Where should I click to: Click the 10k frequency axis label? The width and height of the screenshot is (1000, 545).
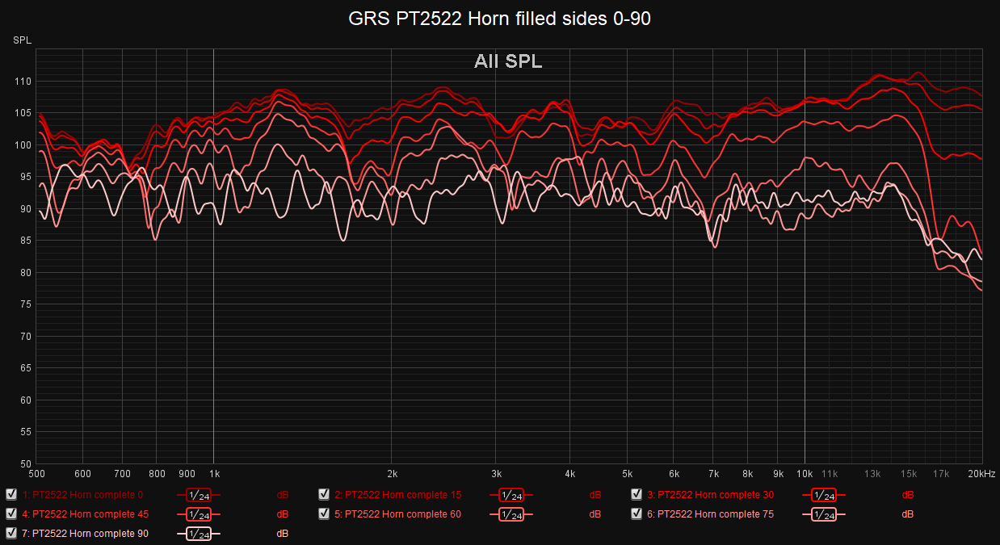pos(805,473)
